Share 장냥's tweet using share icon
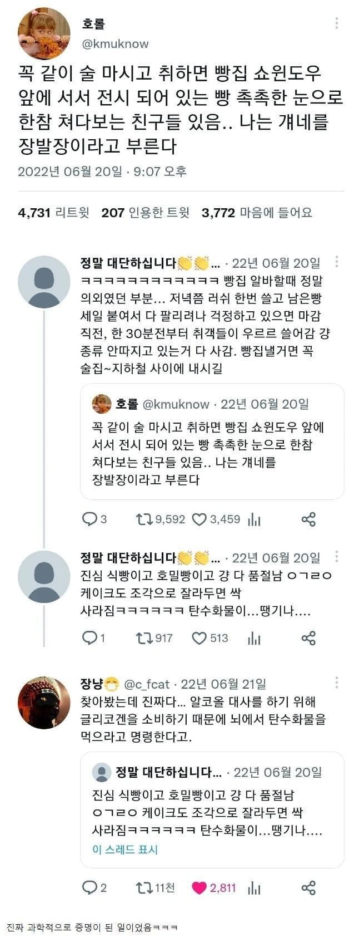Screen dimensions: 359x942 308,888
